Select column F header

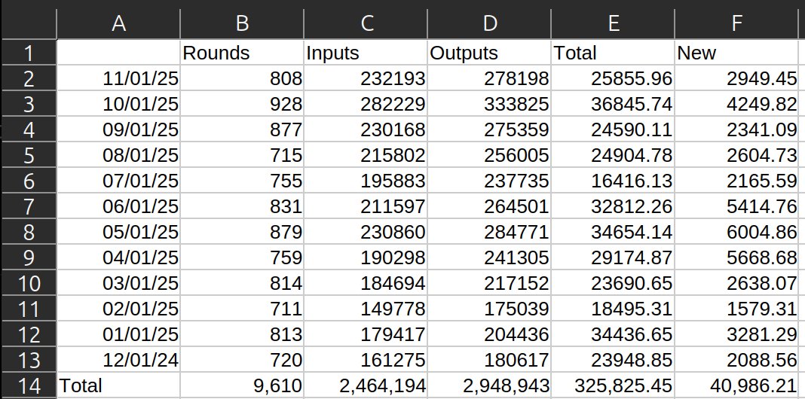pos(736,23)
